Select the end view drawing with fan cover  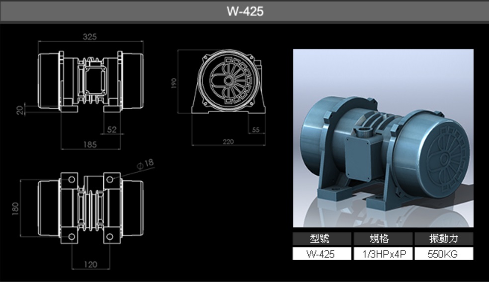(x=228, y=81)
